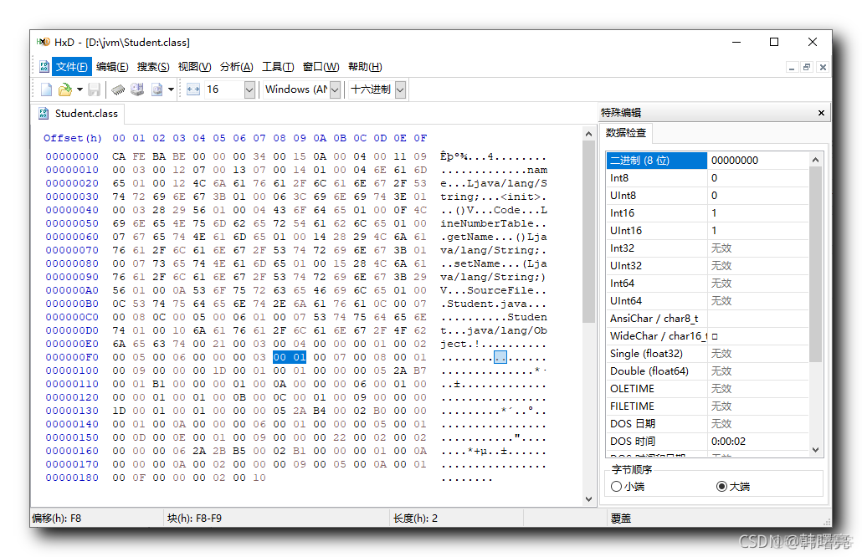The width and height of the screenshot is (862, 557).
Task: Click the Open disk image icon
Action: 156,89
